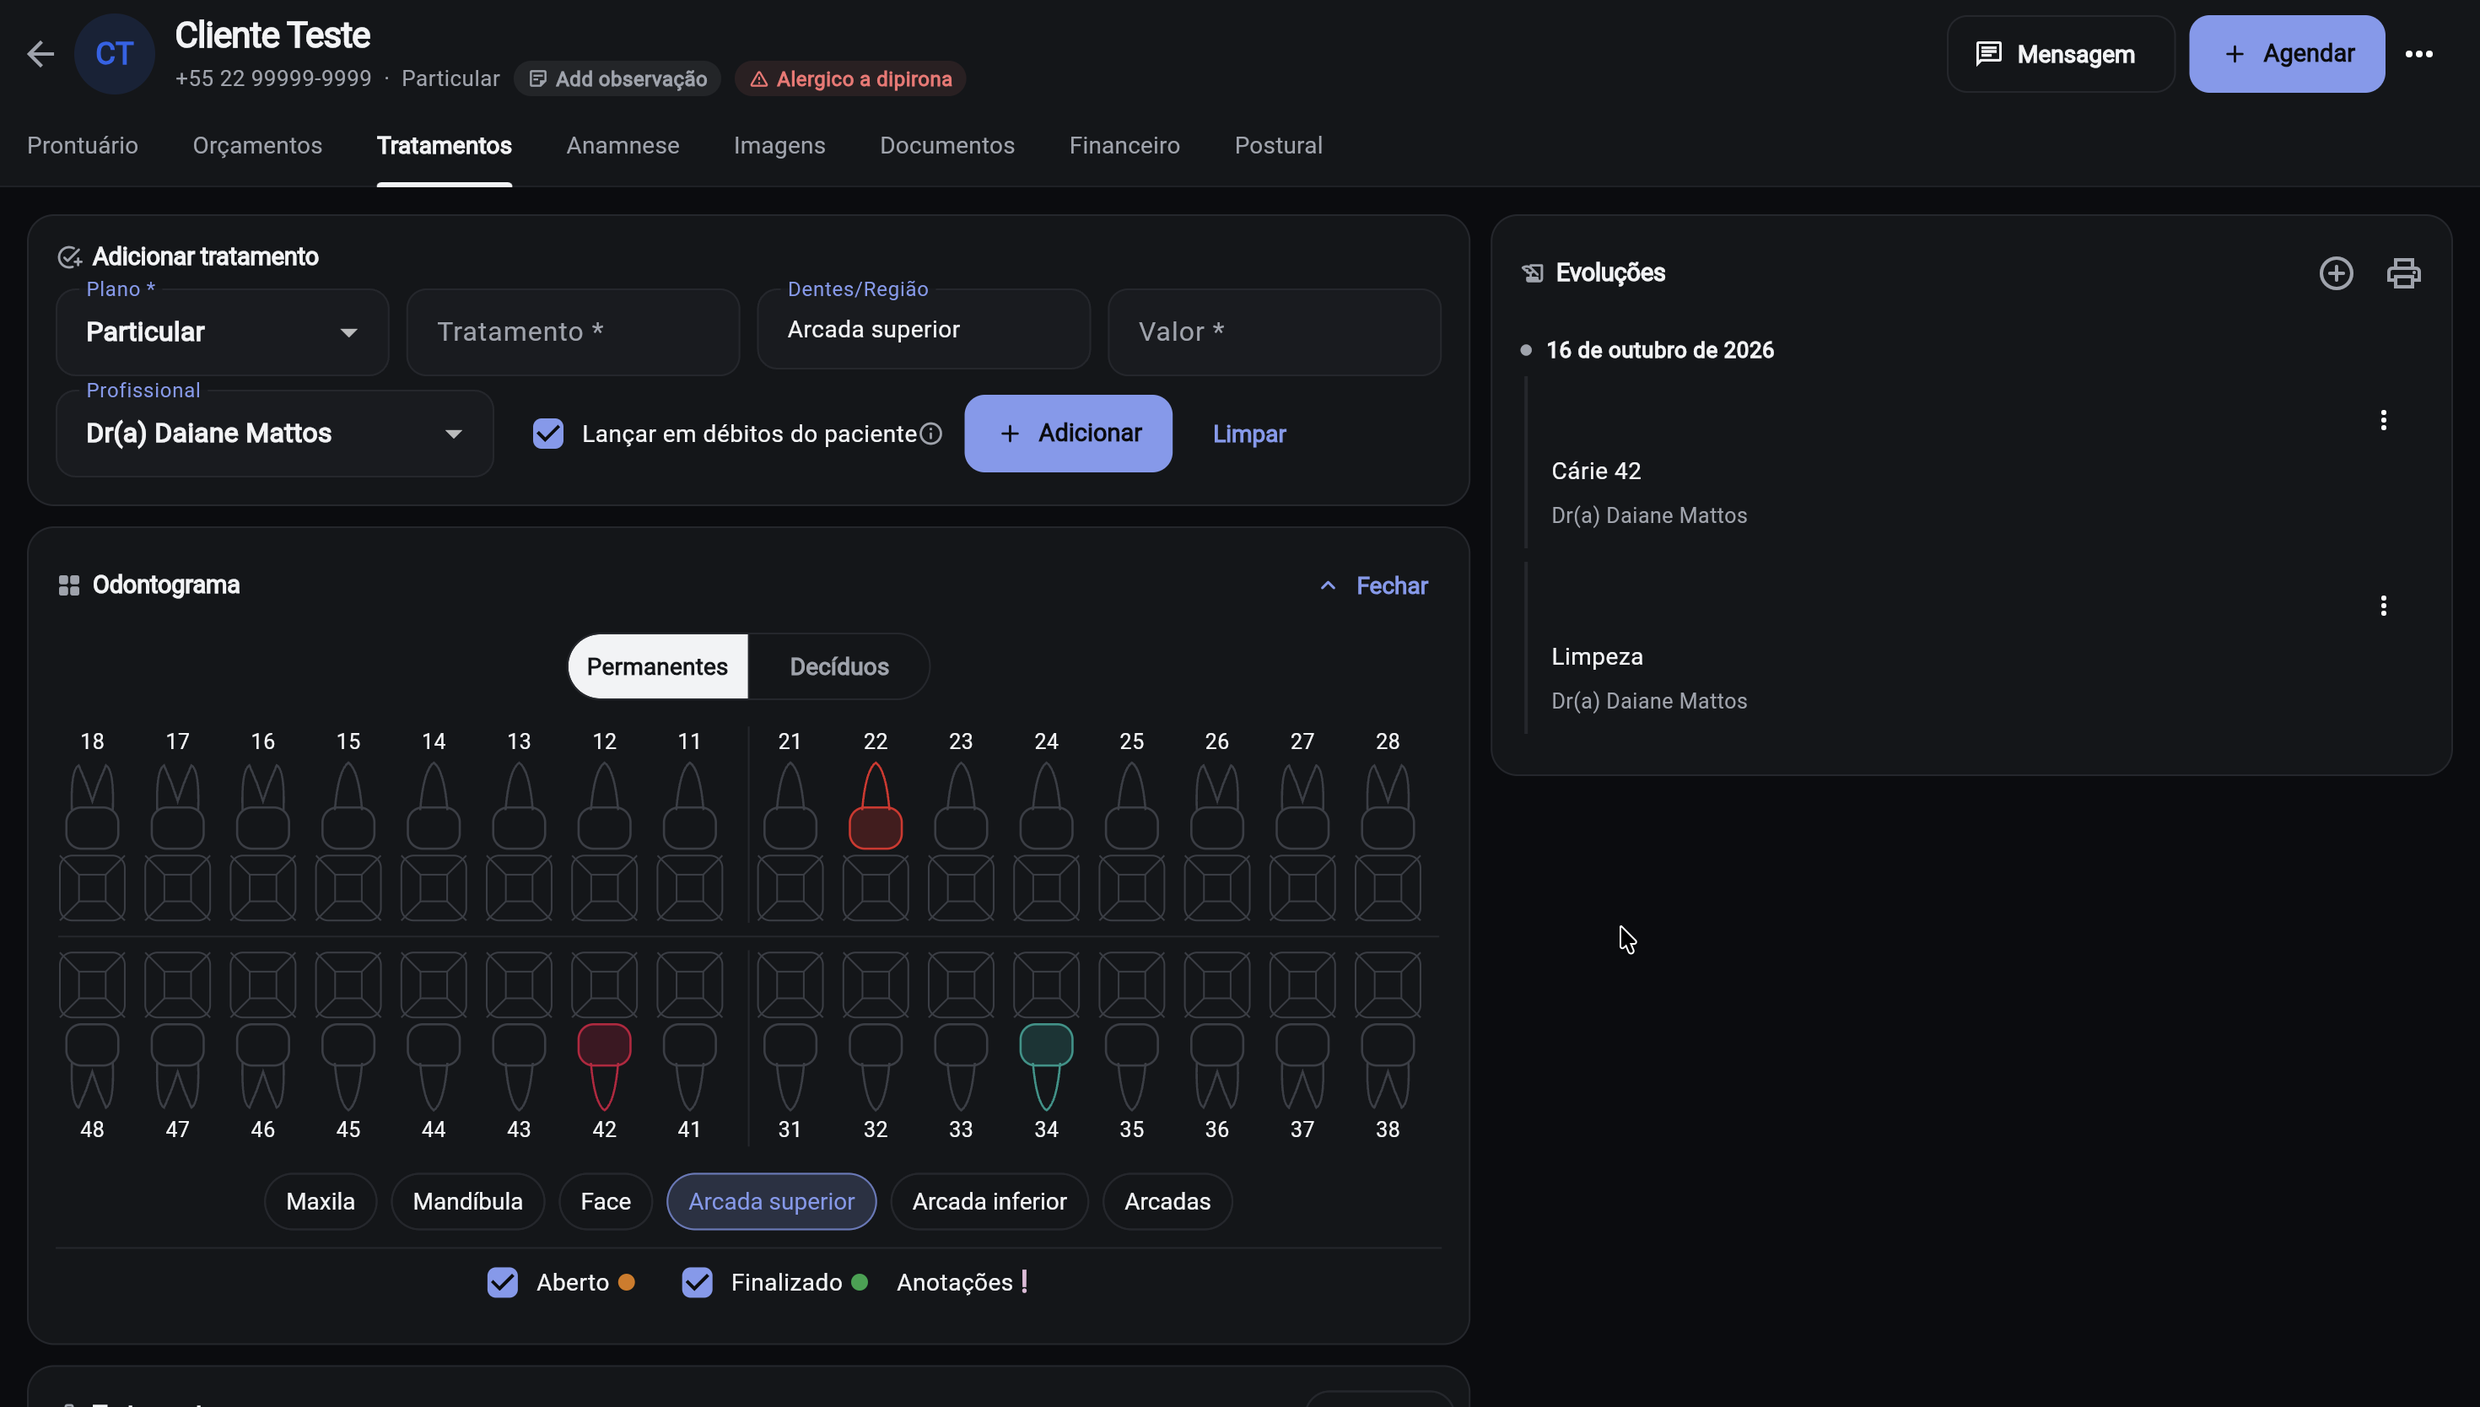Viewport: 2480px width, 1407px height.
Task: Click the Limpar link
Action: [x=1248, y=434]
